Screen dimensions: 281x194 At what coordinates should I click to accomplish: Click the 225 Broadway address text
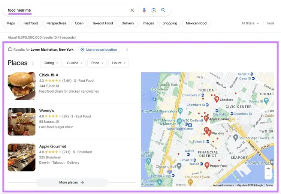click(50, 157)
